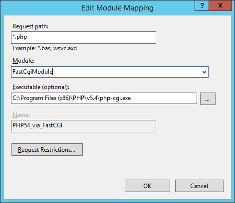Click the Request path label
Viewport: 235px width, 203px height.
click(x=30, y=26)
